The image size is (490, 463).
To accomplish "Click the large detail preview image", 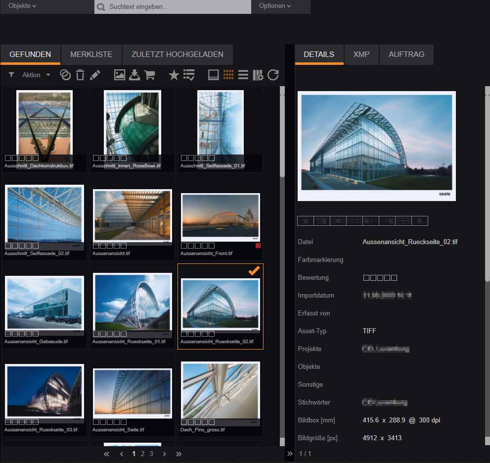I will click(377, 146).
